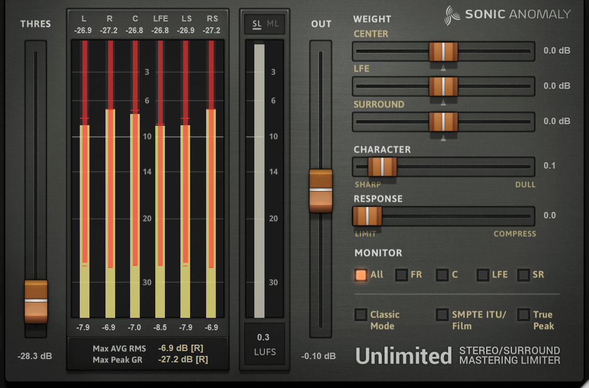
Task: Click the THRES fader handle
Action: point(36,301)
